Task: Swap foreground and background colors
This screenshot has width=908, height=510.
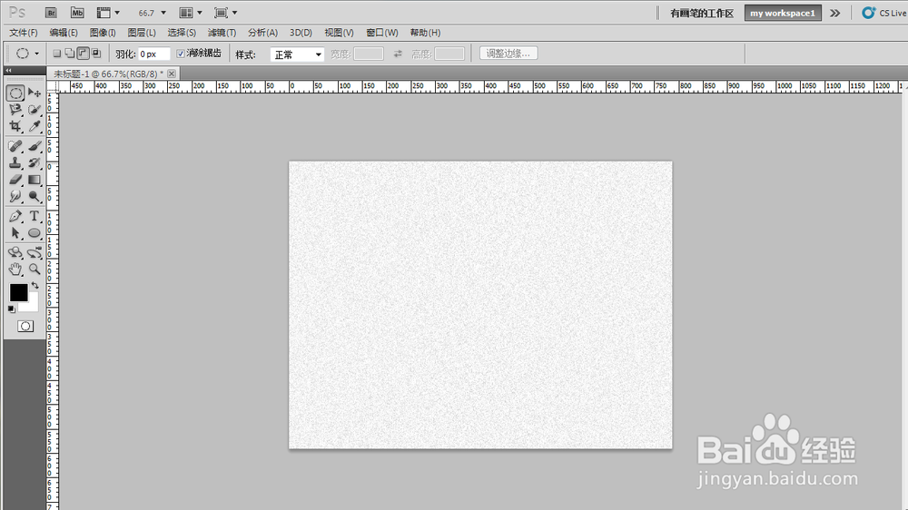Action: [x=35, y=285]
